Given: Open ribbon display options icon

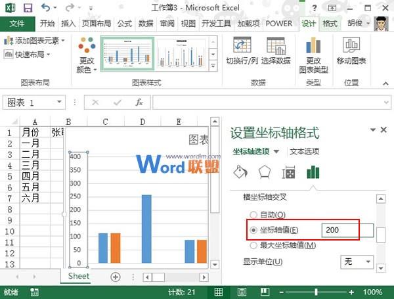Looking at the screenshot, I should click(332, 8).
